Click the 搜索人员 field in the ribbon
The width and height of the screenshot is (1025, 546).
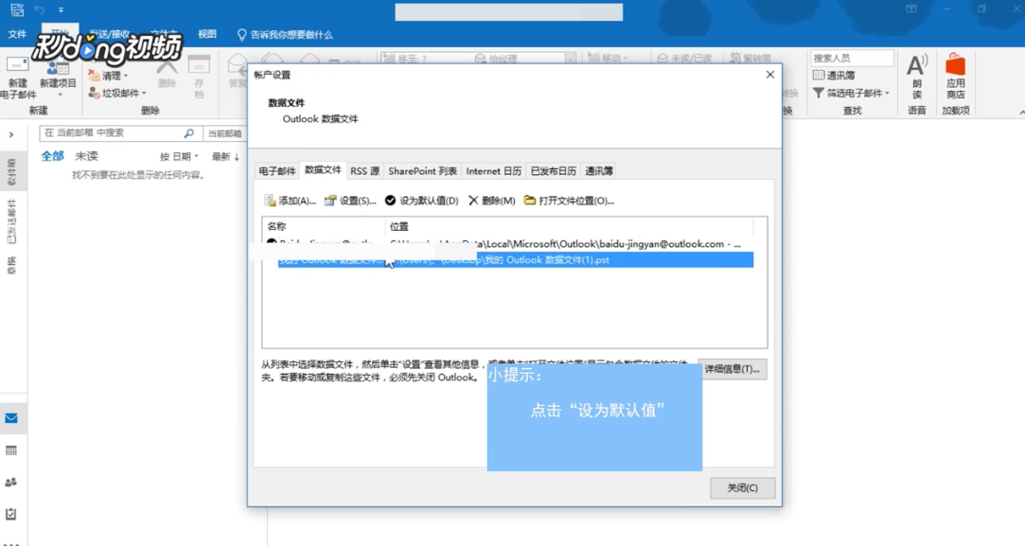[x=852, y=59]
